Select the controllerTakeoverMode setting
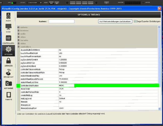This screenshot has width=163, height=126. [x=89, y=69]
